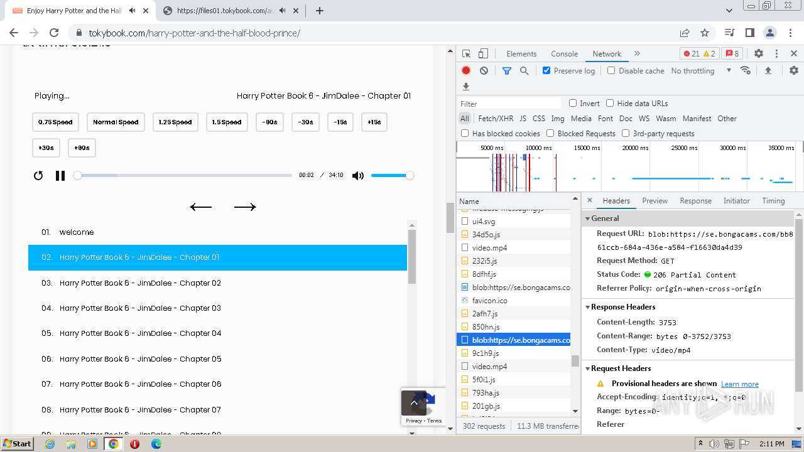The width and height of the screenshot is (804, 452).
Task: Set playback to 0.75 Speed
Action: [55, 122]
